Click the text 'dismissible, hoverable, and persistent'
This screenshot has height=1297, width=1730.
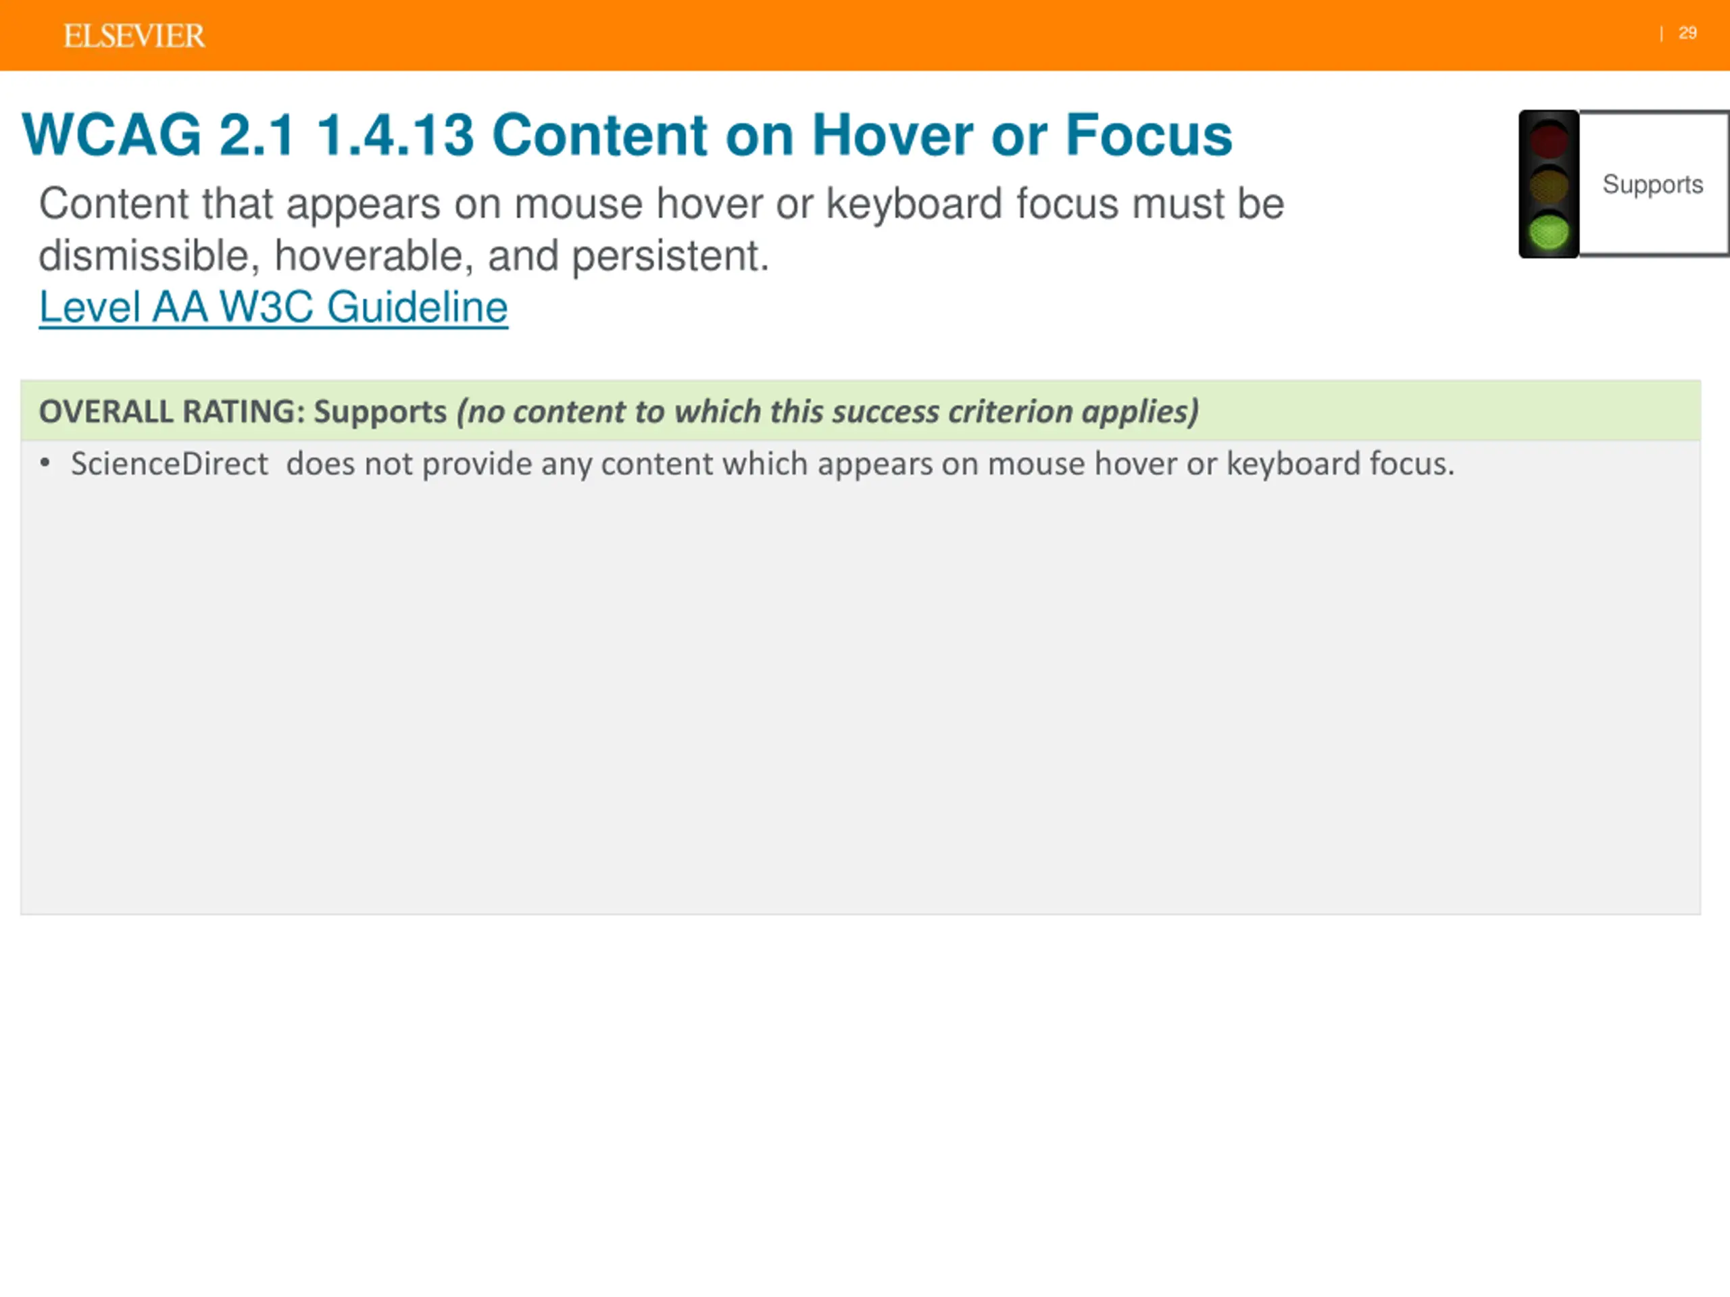[402, 255]
